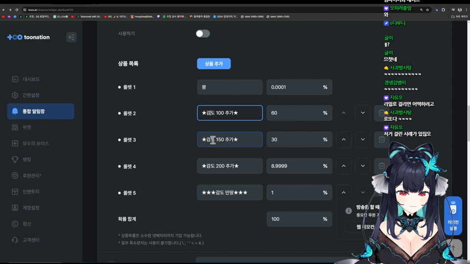The width and height of the screenshot is (470, 264).
Task: Click the toonation logo
Action: (x=28, y=37)
